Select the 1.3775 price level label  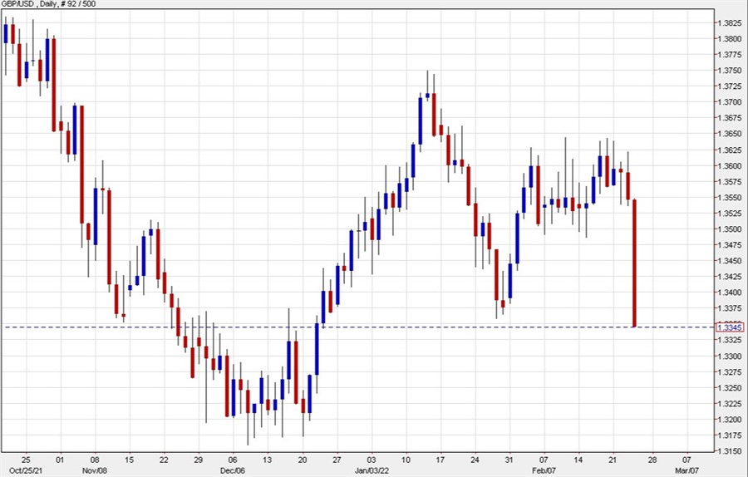tap(730, 54)
